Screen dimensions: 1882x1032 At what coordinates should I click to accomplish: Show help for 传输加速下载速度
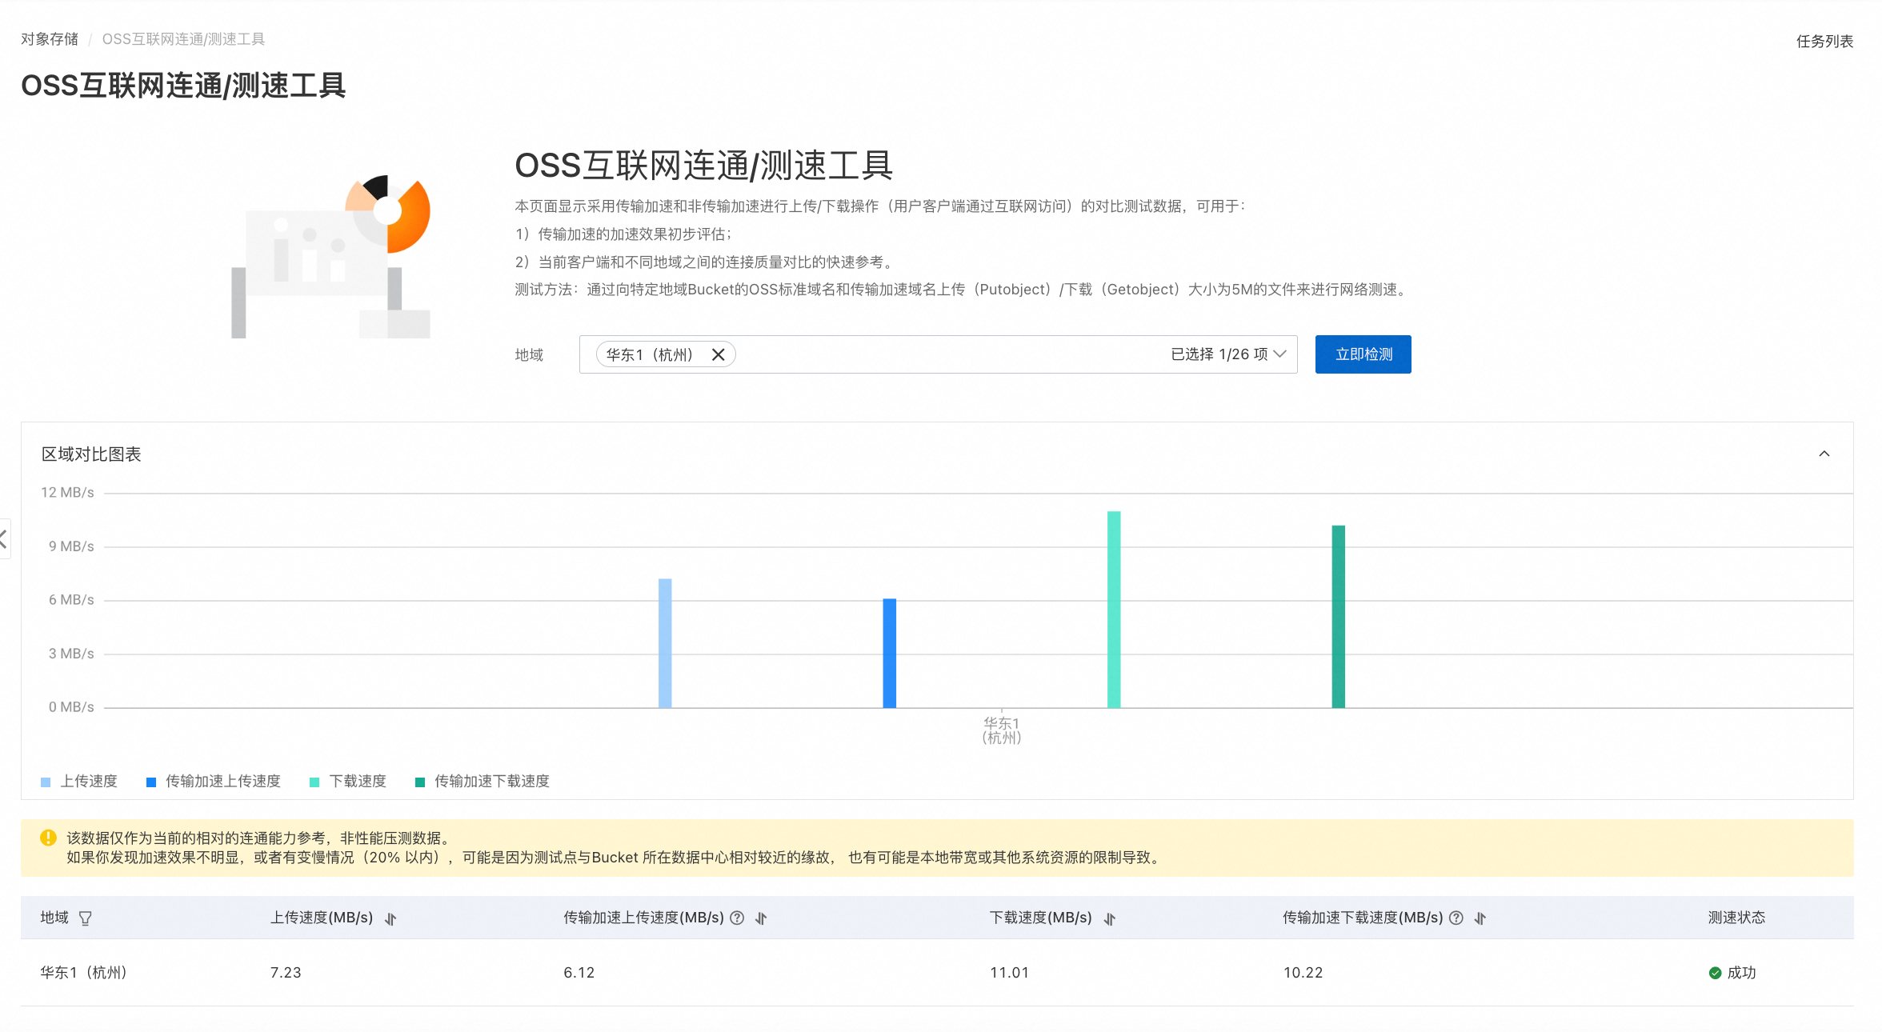1456,918
